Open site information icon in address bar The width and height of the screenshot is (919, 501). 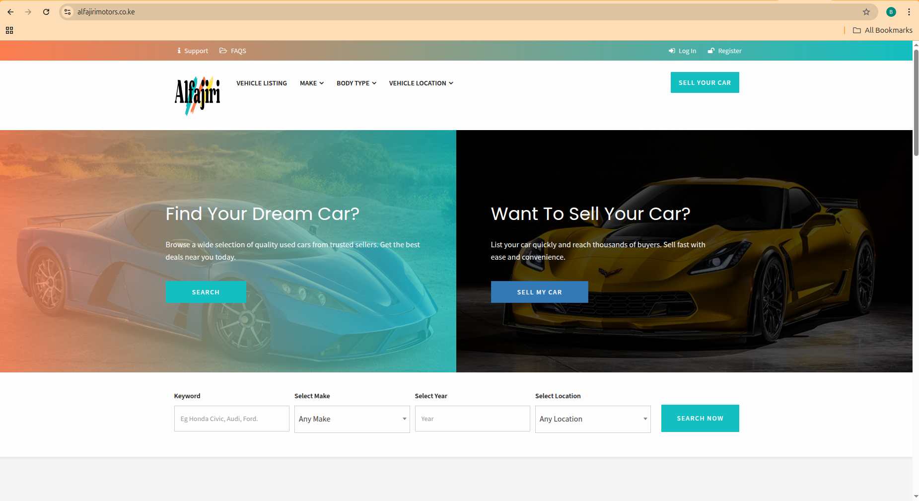(x=68, y=12)
